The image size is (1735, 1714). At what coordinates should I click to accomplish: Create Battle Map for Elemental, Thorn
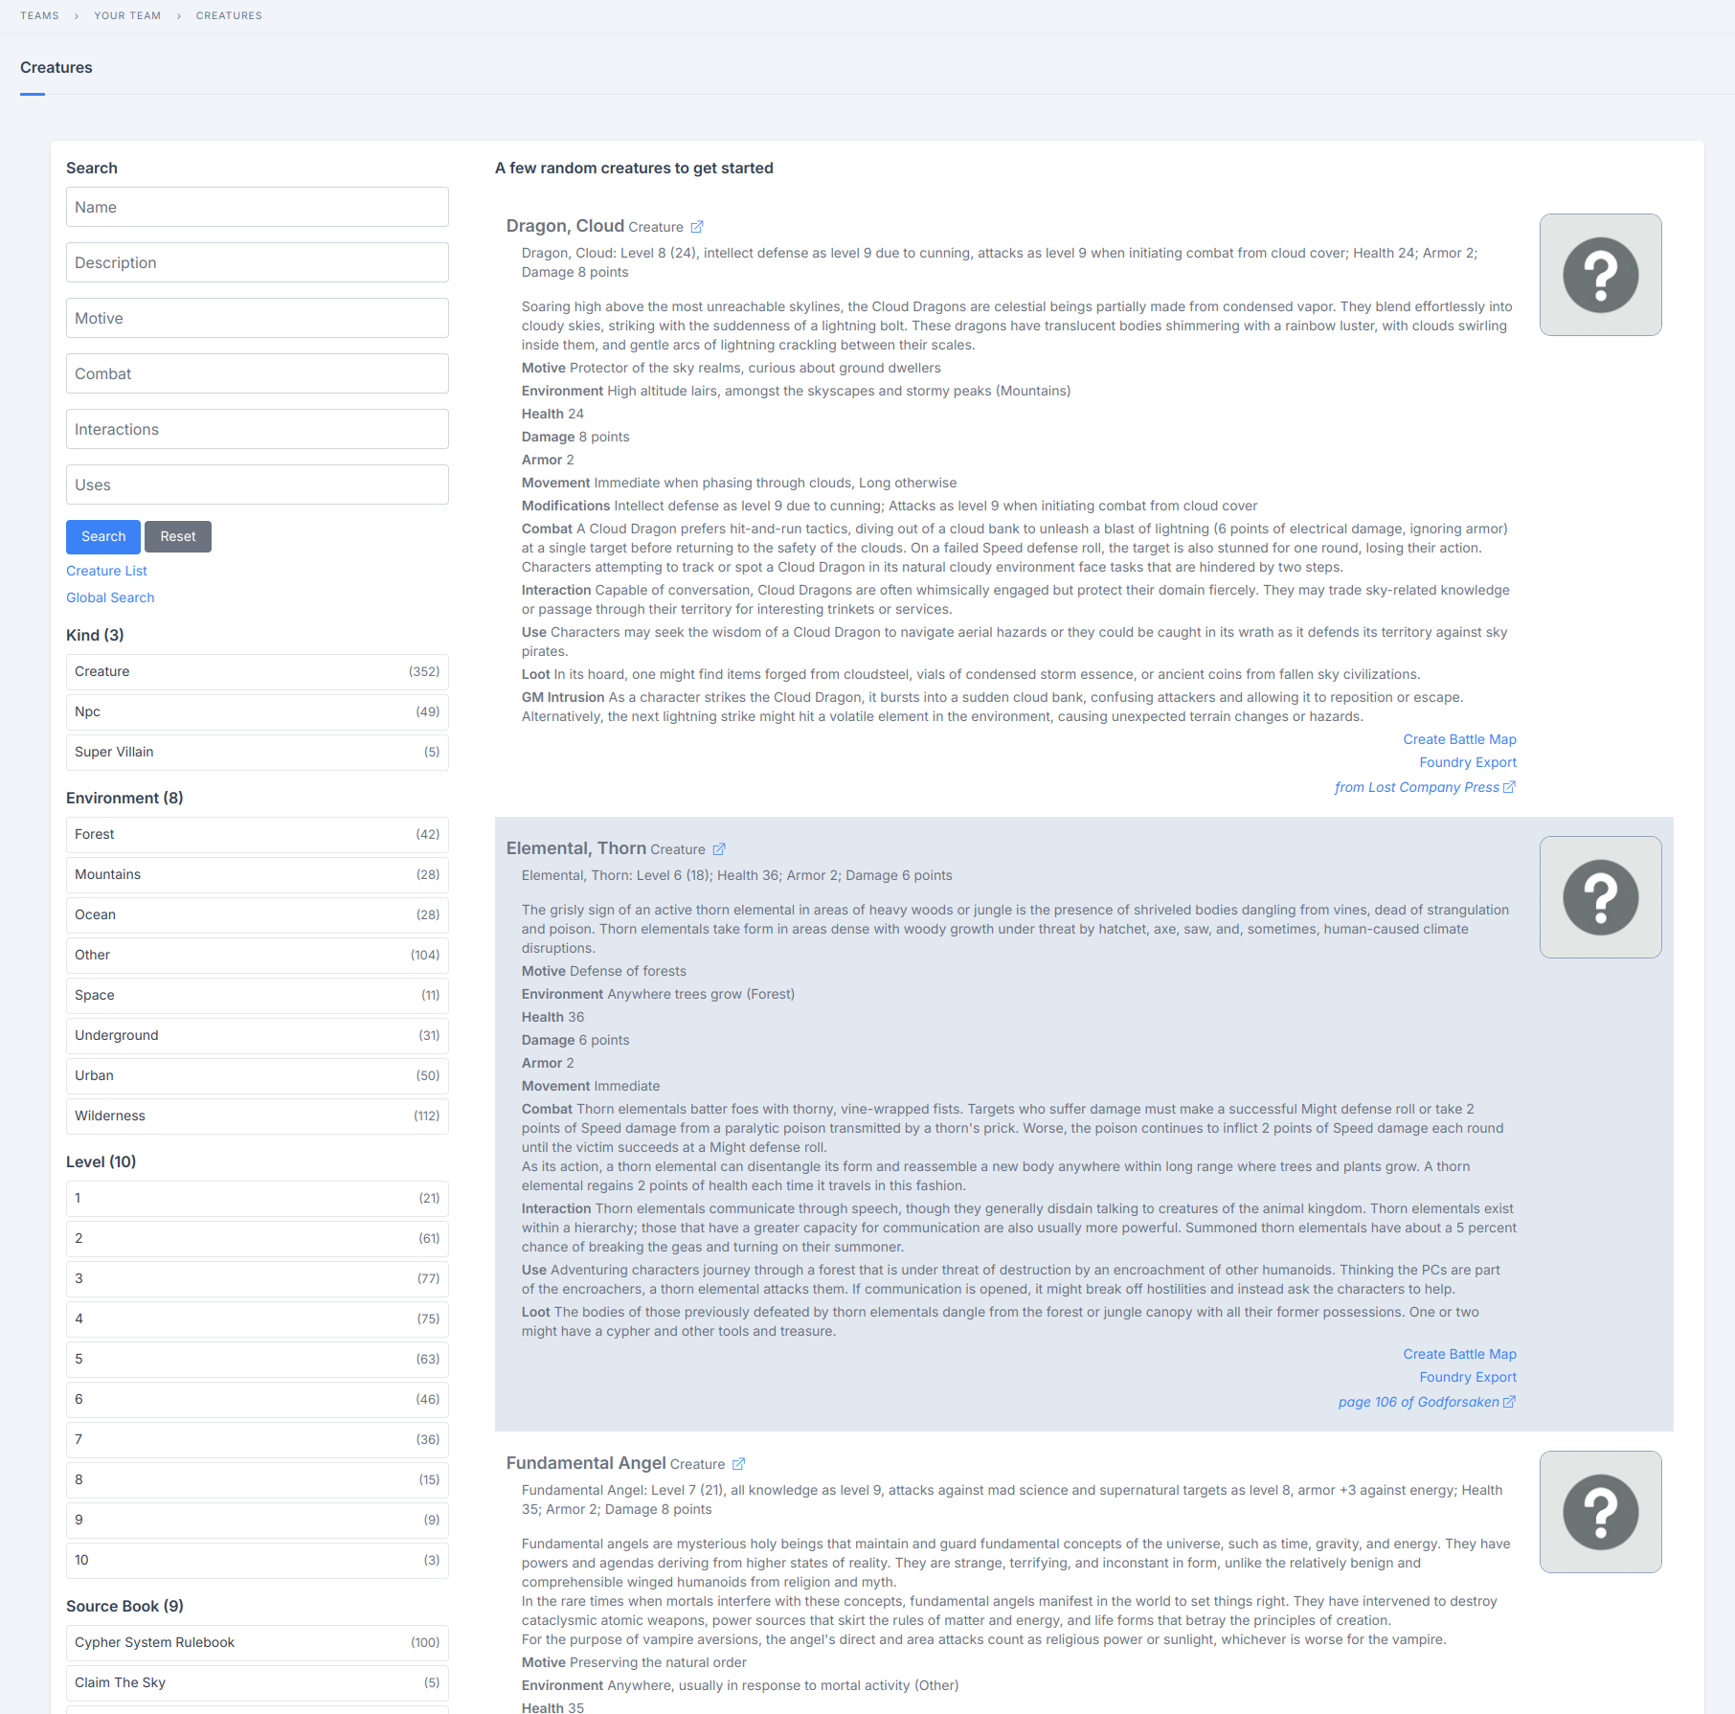[1459, 1354]
